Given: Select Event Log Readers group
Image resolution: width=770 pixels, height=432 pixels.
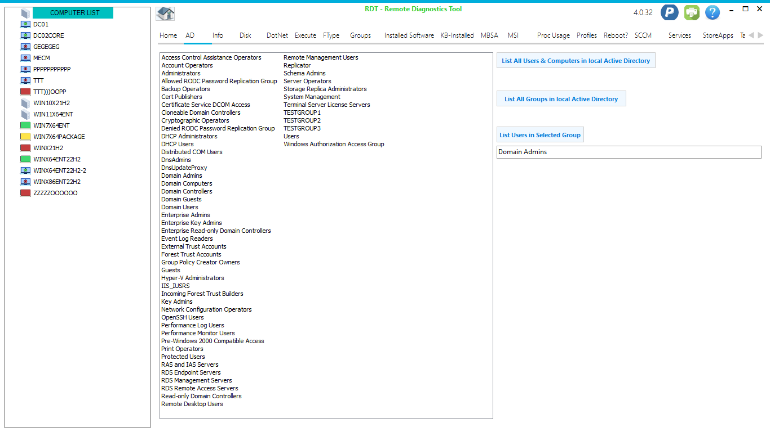Looking at the screenshot, I should click(x=187, y=238).
